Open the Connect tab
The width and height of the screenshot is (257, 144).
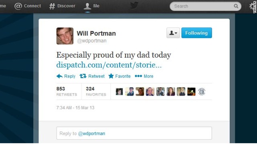(28, 6)
